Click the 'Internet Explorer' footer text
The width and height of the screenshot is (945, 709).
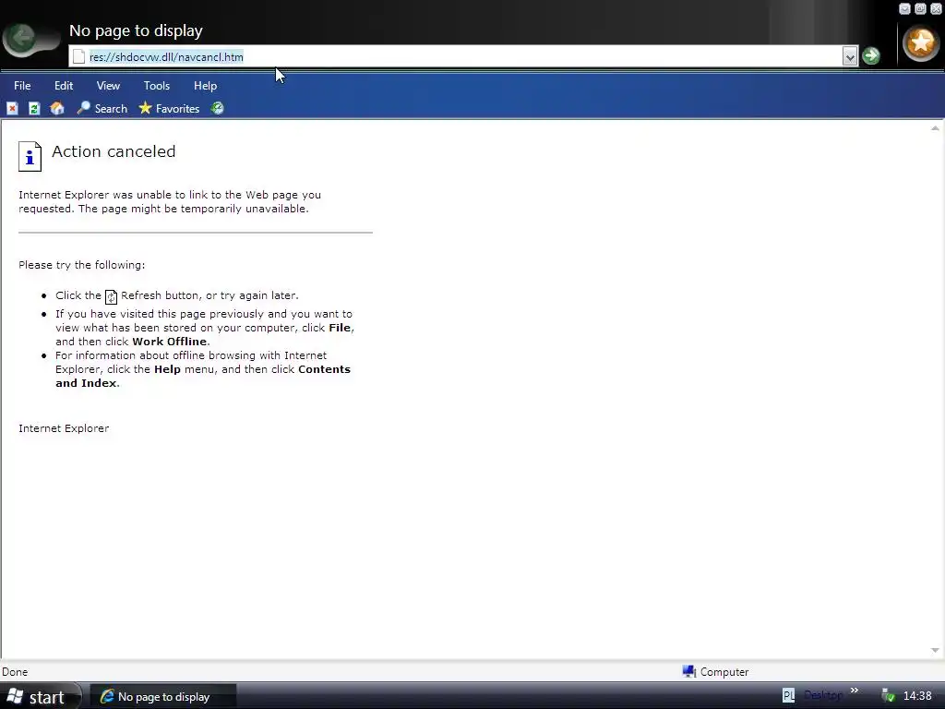(64, 428)
